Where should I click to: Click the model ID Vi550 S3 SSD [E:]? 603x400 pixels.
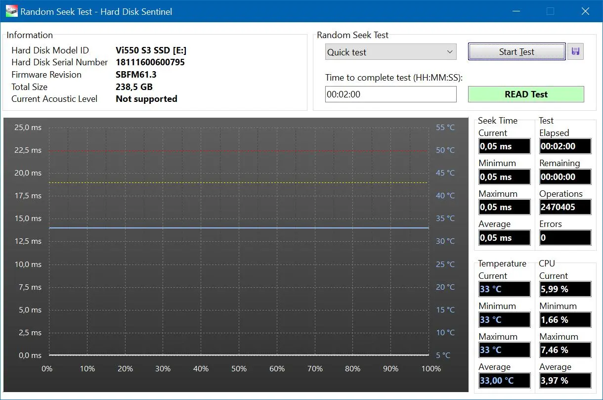pyautogui.click(x=151, y=50)
